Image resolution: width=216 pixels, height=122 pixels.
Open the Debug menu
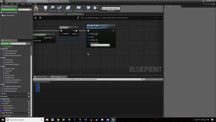tap(23, 4)
